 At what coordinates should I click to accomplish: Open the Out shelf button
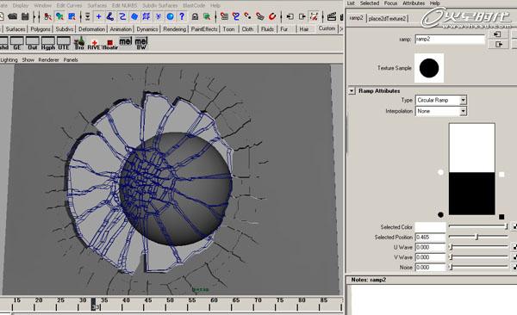point(33,43)
